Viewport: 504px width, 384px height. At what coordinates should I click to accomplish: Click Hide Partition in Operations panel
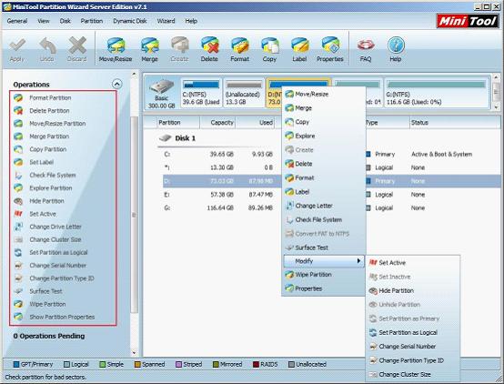tap(47, 201)
